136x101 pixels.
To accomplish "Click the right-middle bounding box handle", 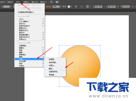I will point(100,66).
